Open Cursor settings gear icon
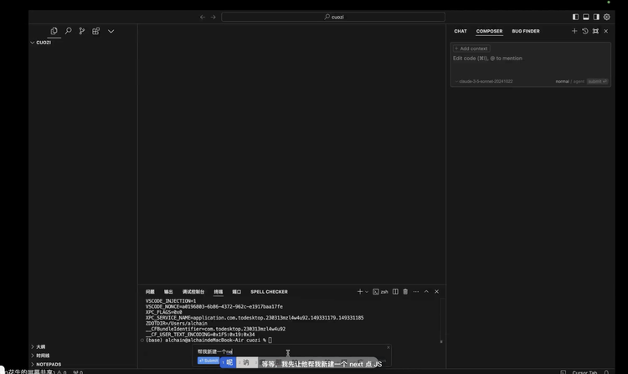Image resolution: width=628 pixels, height=374 pixels. 607,17
